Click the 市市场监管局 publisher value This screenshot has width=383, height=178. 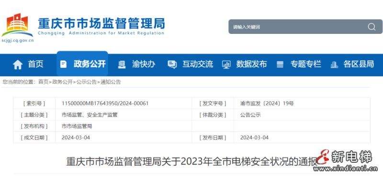(x=77, y=126)
